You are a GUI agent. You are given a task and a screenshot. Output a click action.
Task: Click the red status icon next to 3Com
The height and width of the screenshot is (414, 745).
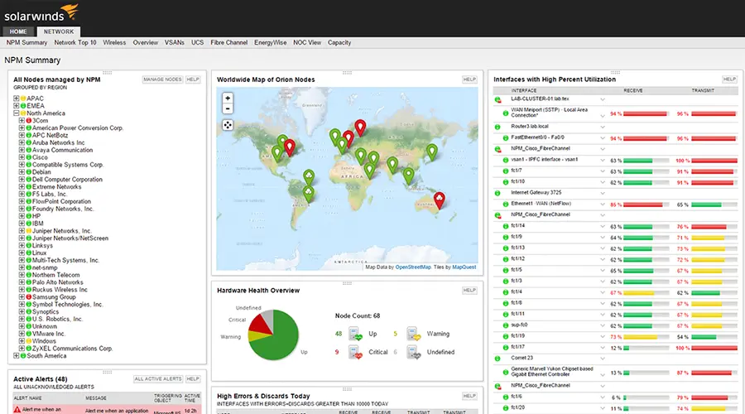point(28,121)
